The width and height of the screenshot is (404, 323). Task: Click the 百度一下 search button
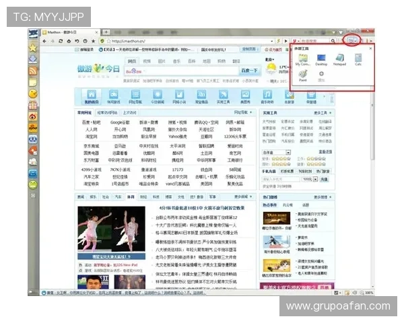click(249, 70)
